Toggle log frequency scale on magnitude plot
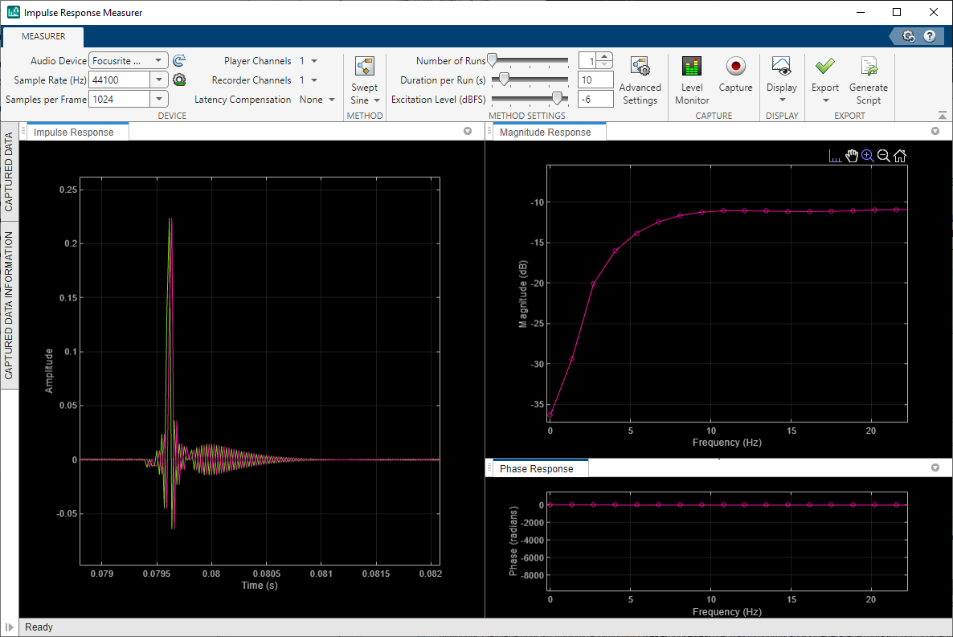The width and height of the screenshot is (953, 637). pyautogui.click(x=835, y=155)
